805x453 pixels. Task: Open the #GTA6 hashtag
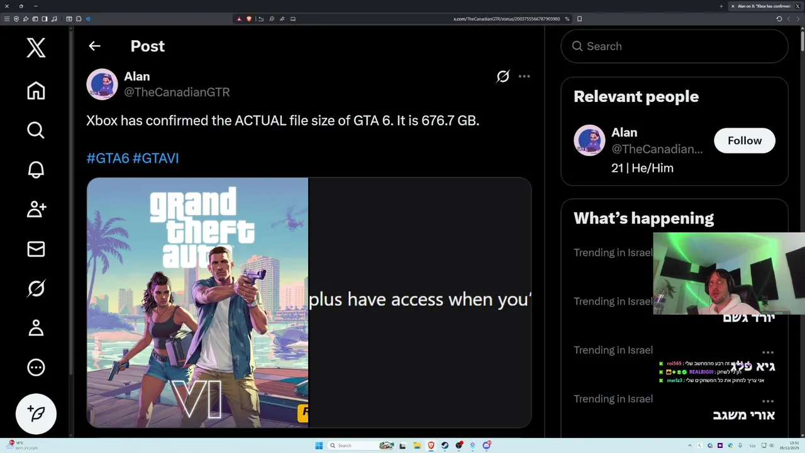click(x=108, y=158)
